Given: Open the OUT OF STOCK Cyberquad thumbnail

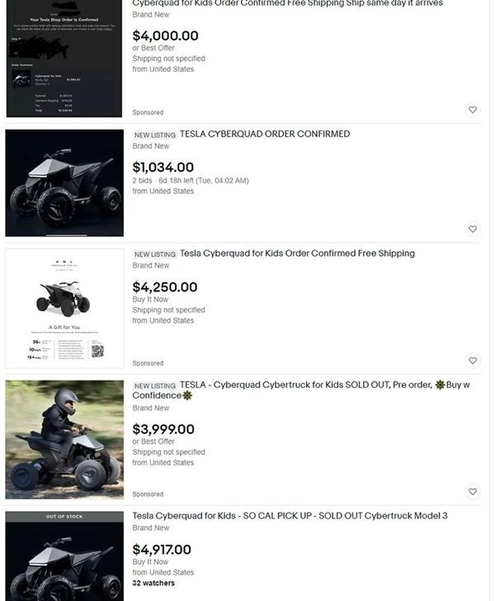Looking at the screenshot, I should pos(64,556).
